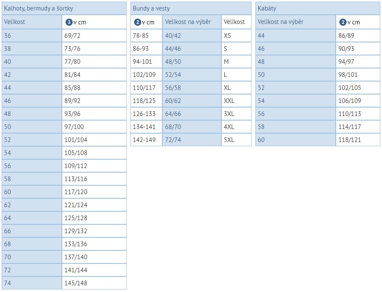Click the number 3 badge in trousers table
Screen dimensions: 382x292
point(69,22)
